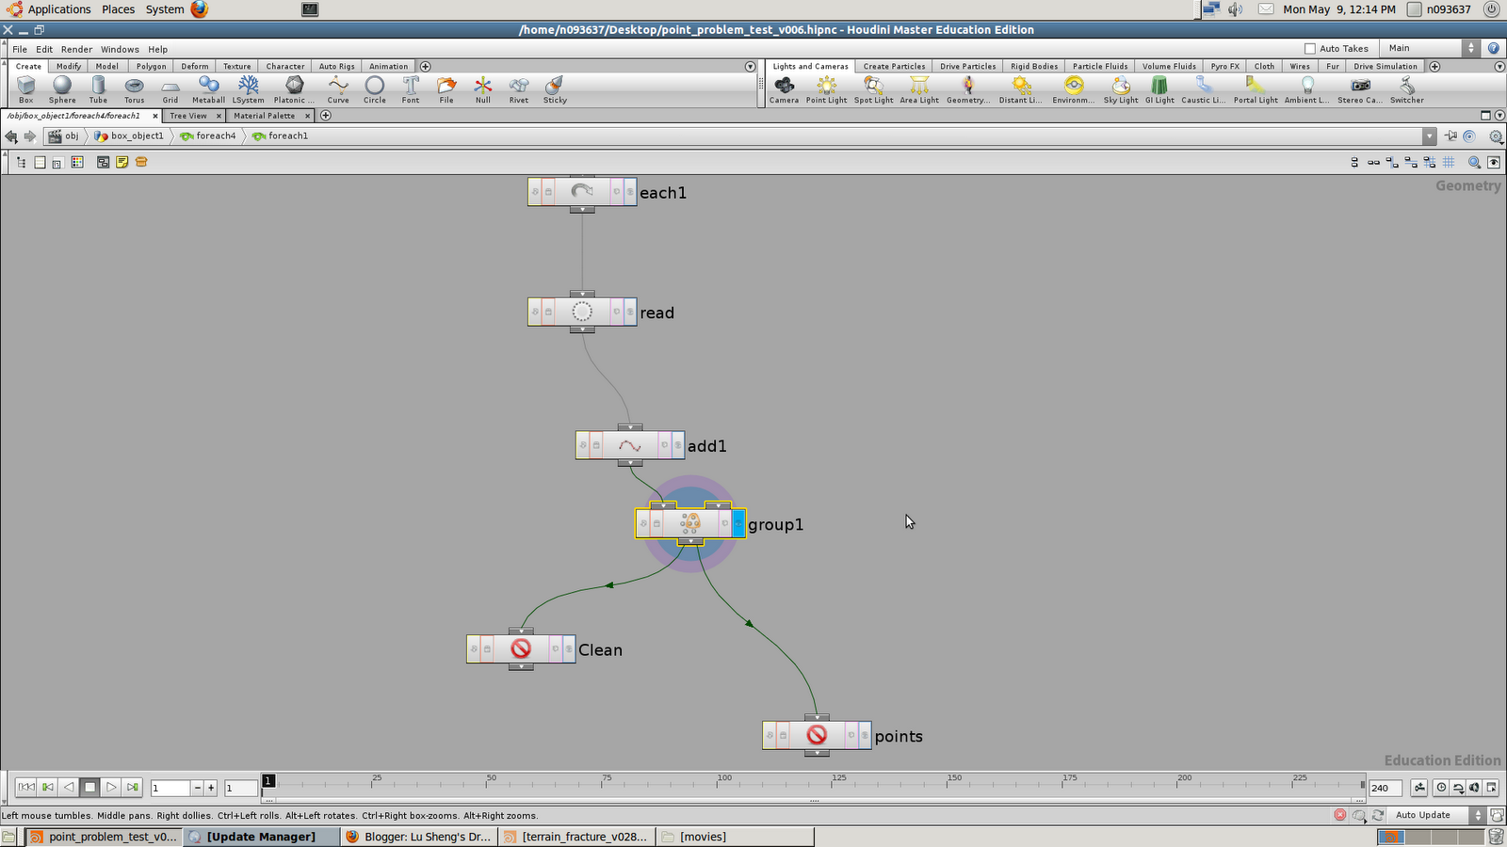Screen dimensions: 1507x847
Task: Open the Auto Update mode dropdown
Action: [1437, 815]
